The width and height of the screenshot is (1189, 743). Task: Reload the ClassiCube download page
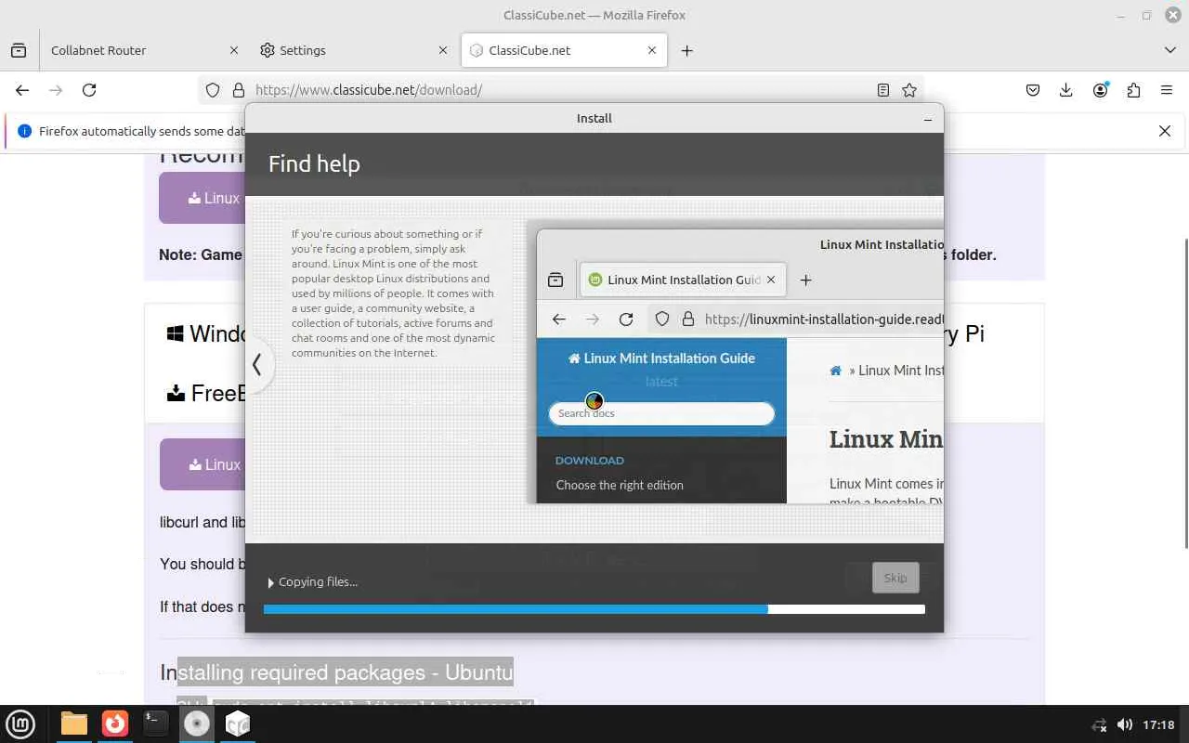[x=89, y=90]
